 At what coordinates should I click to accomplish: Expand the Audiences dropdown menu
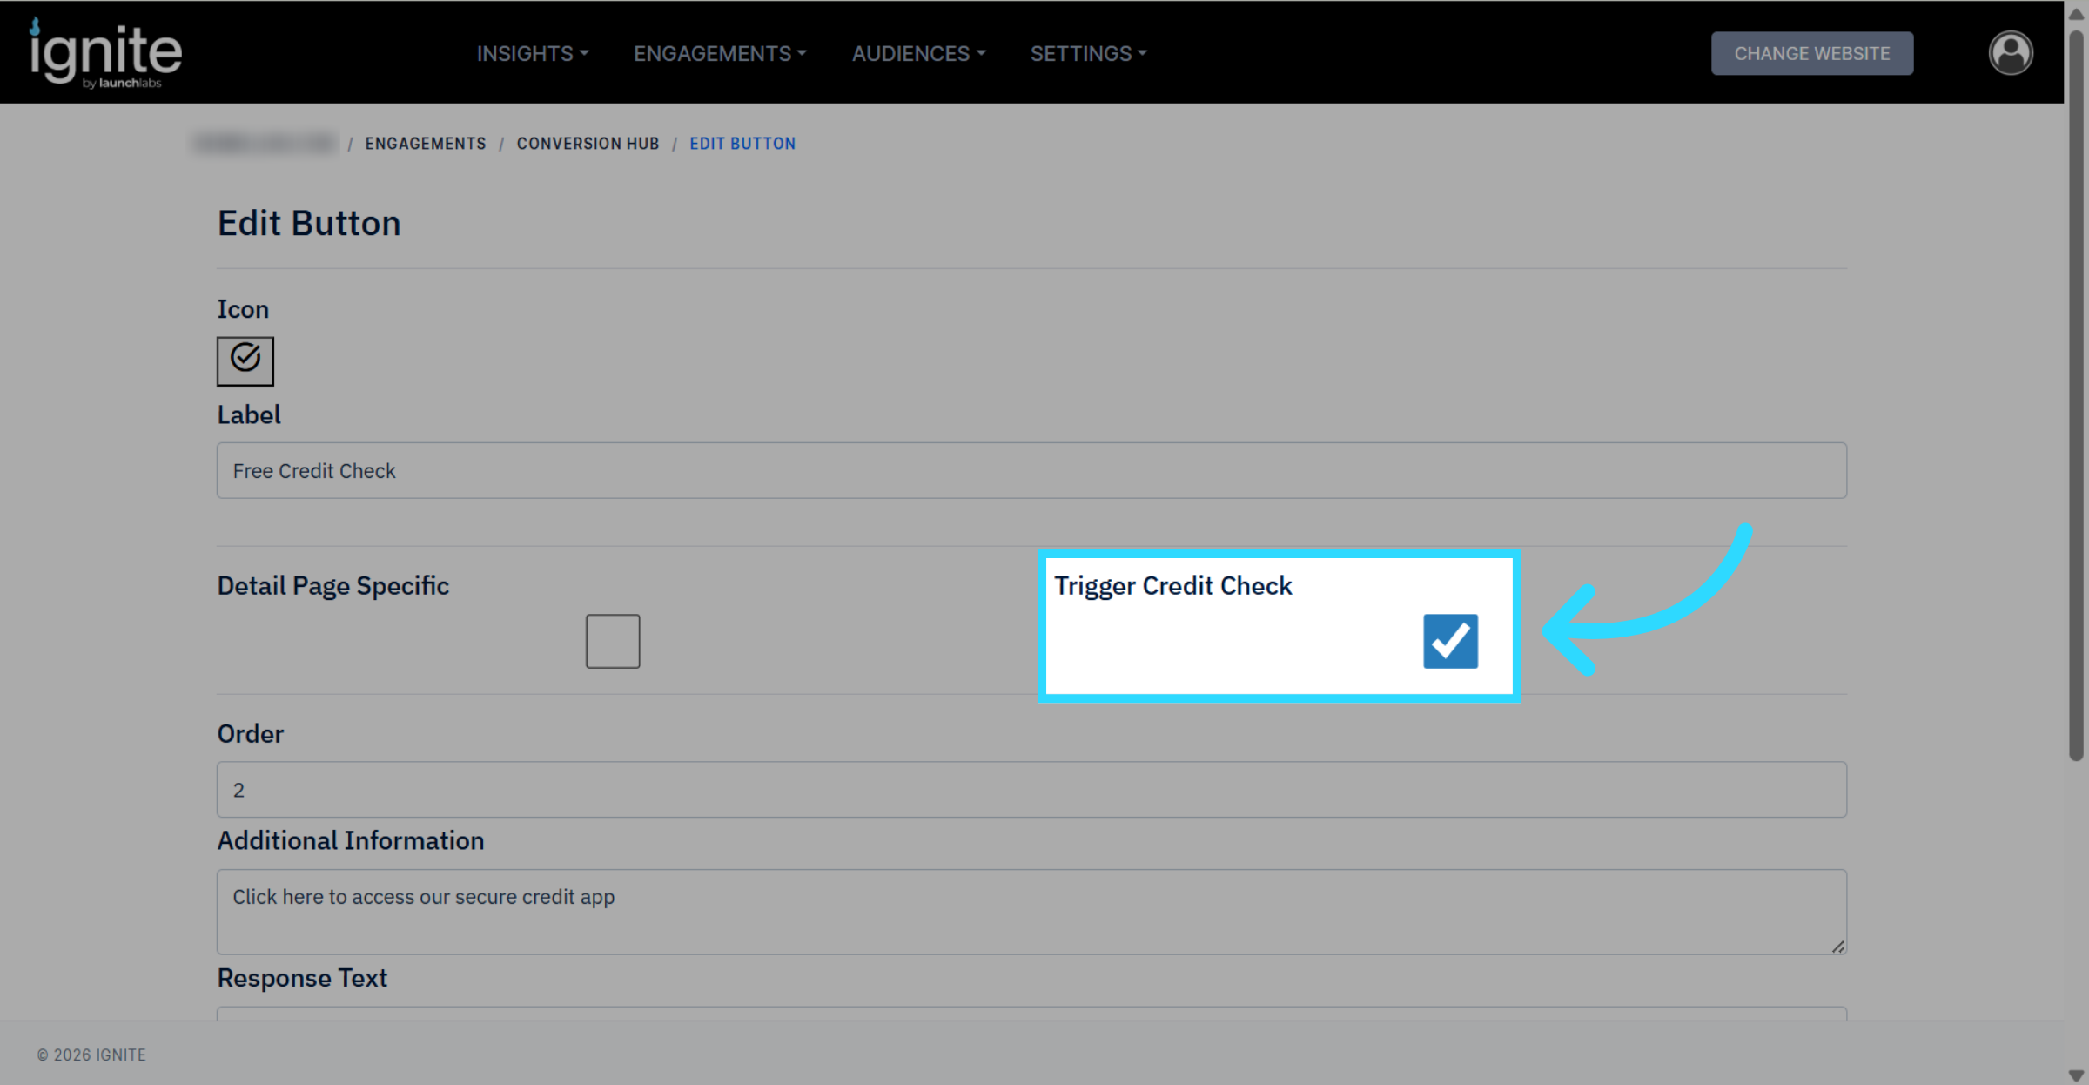(917, 53)
